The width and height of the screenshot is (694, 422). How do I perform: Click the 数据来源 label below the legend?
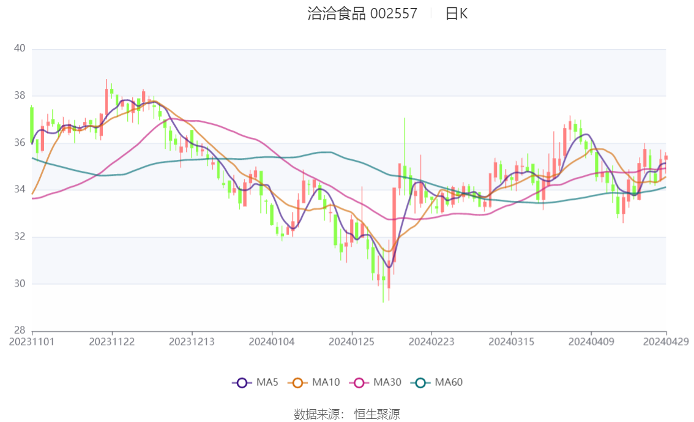317,415
